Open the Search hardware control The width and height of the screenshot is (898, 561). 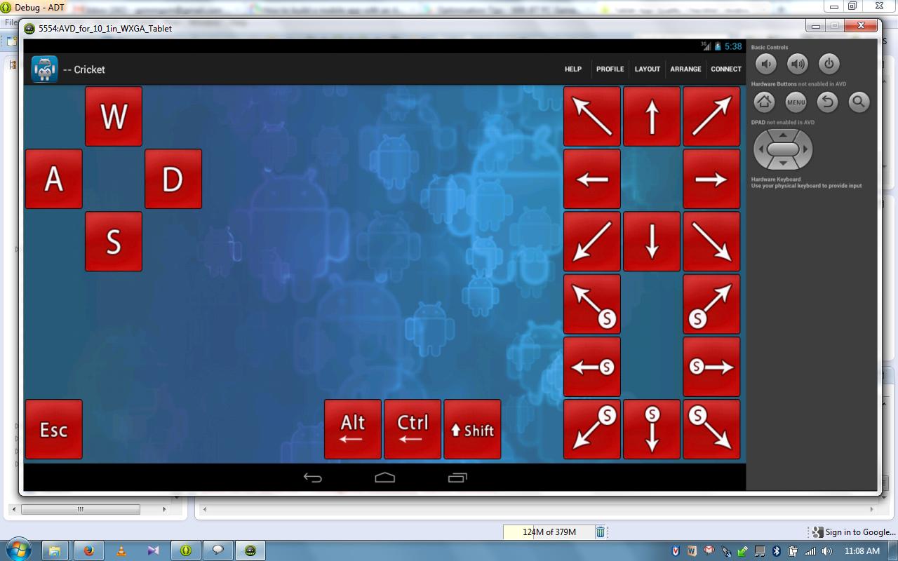coord(859,102)
